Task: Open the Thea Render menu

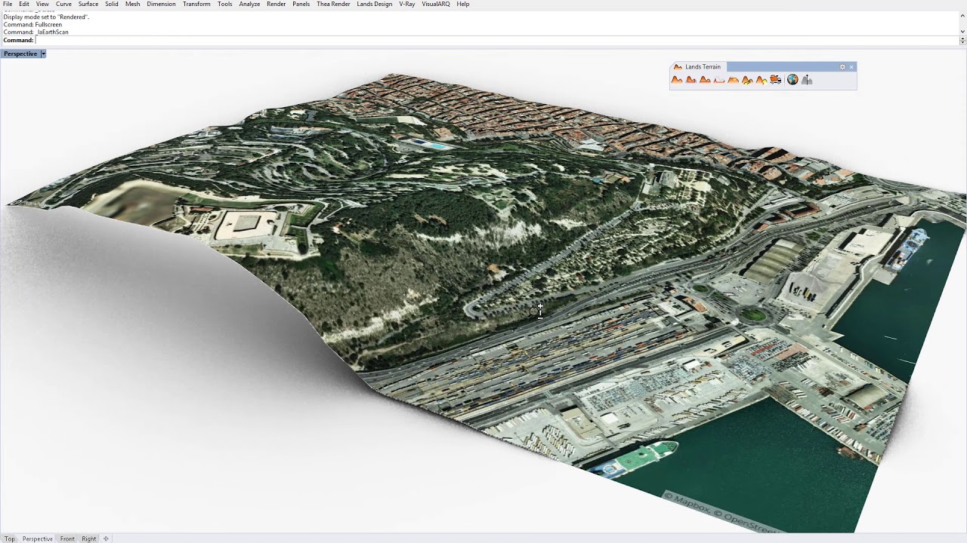Action: [x=333, y=5]
